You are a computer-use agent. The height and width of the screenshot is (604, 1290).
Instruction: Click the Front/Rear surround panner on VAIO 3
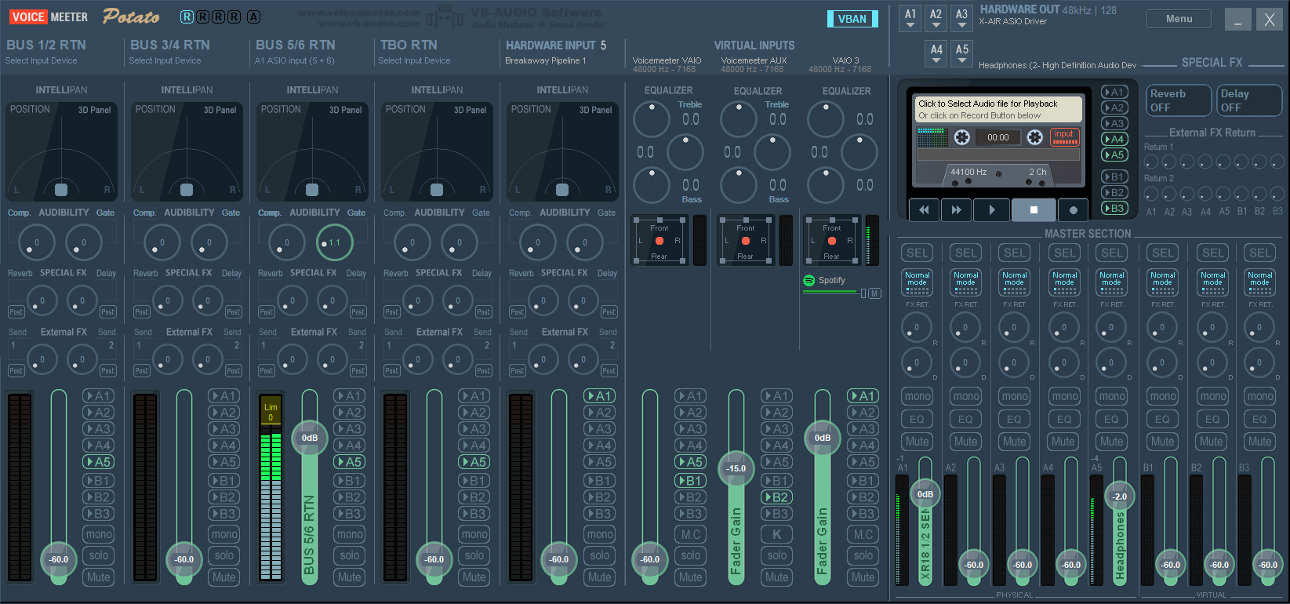[831, 241]
